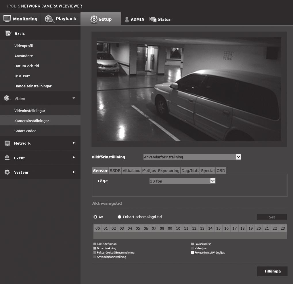293x284 pixels.
Task: Click the Network computer icon
Action: tap(7, 143)
